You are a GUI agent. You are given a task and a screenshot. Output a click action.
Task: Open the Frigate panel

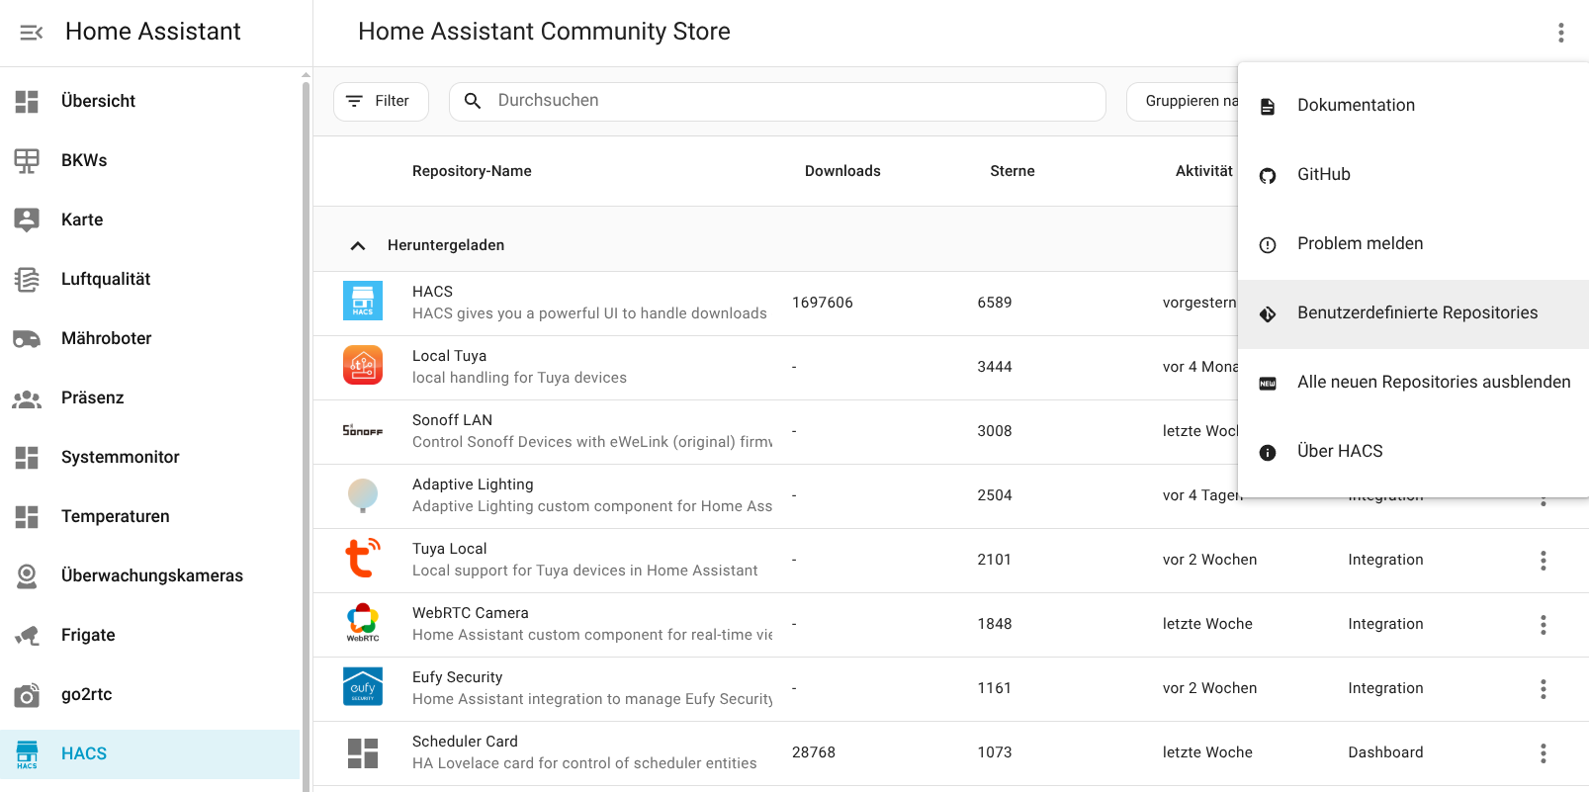[x=150, y=635]
